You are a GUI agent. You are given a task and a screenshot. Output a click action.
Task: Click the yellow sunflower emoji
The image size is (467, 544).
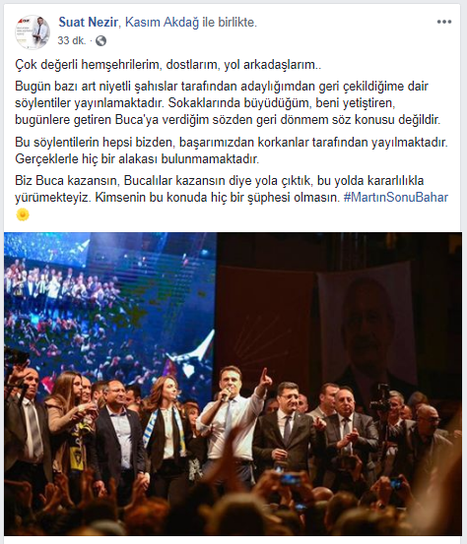pyautogui.click(x=23, y=214)
